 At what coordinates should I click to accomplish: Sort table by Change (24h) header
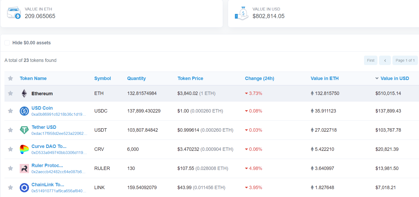point(259,78)
